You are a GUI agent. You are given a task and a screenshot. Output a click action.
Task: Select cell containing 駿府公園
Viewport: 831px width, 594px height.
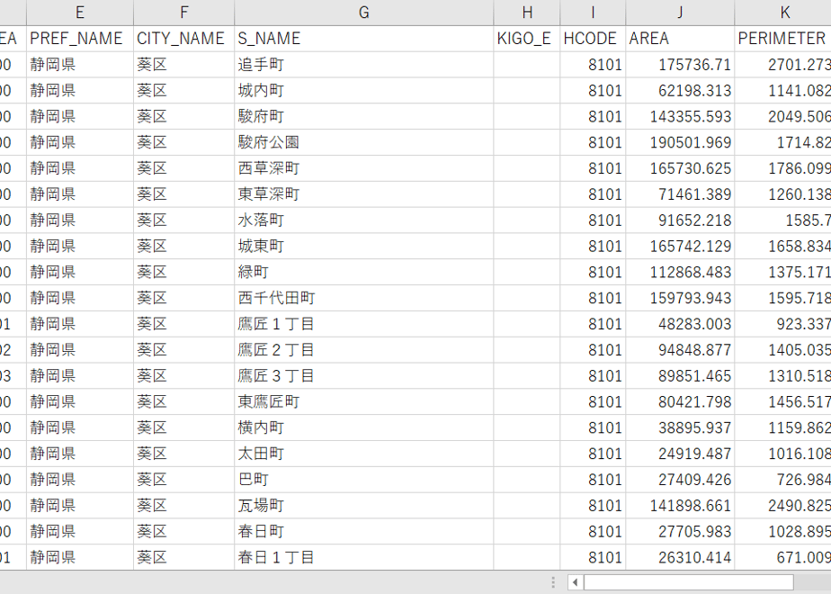tap(363, 142)
